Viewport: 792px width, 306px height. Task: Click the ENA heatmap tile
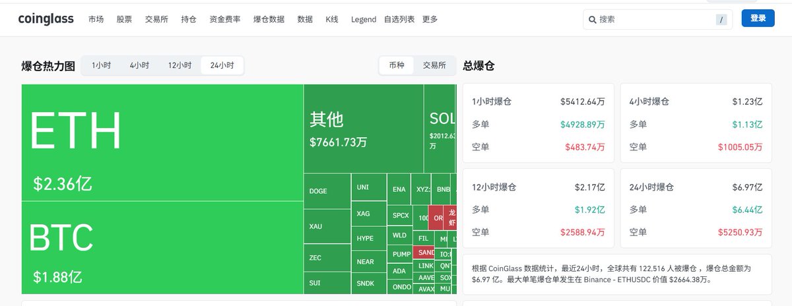399,189
